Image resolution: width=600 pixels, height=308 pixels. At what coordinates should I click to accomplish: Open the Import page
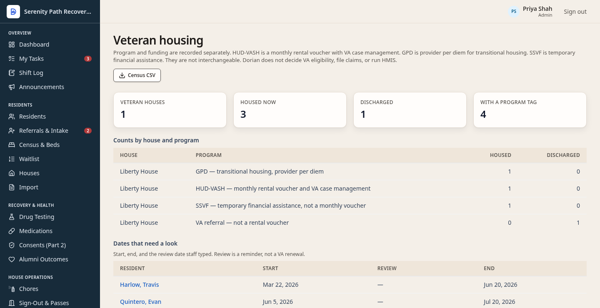click(50, 187)
